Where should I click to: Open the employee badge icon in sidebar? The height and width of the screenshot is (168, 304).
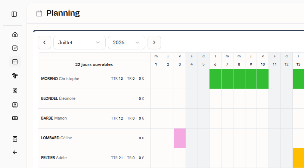pyautogui.click(x=15, y=105)
